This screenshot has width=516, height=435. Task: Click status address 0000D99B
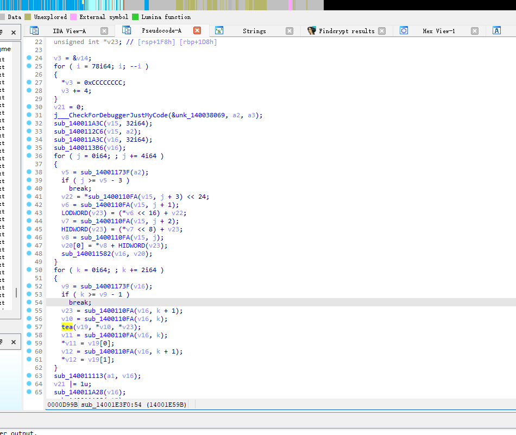pyautogui.click(x=62, y=405)
